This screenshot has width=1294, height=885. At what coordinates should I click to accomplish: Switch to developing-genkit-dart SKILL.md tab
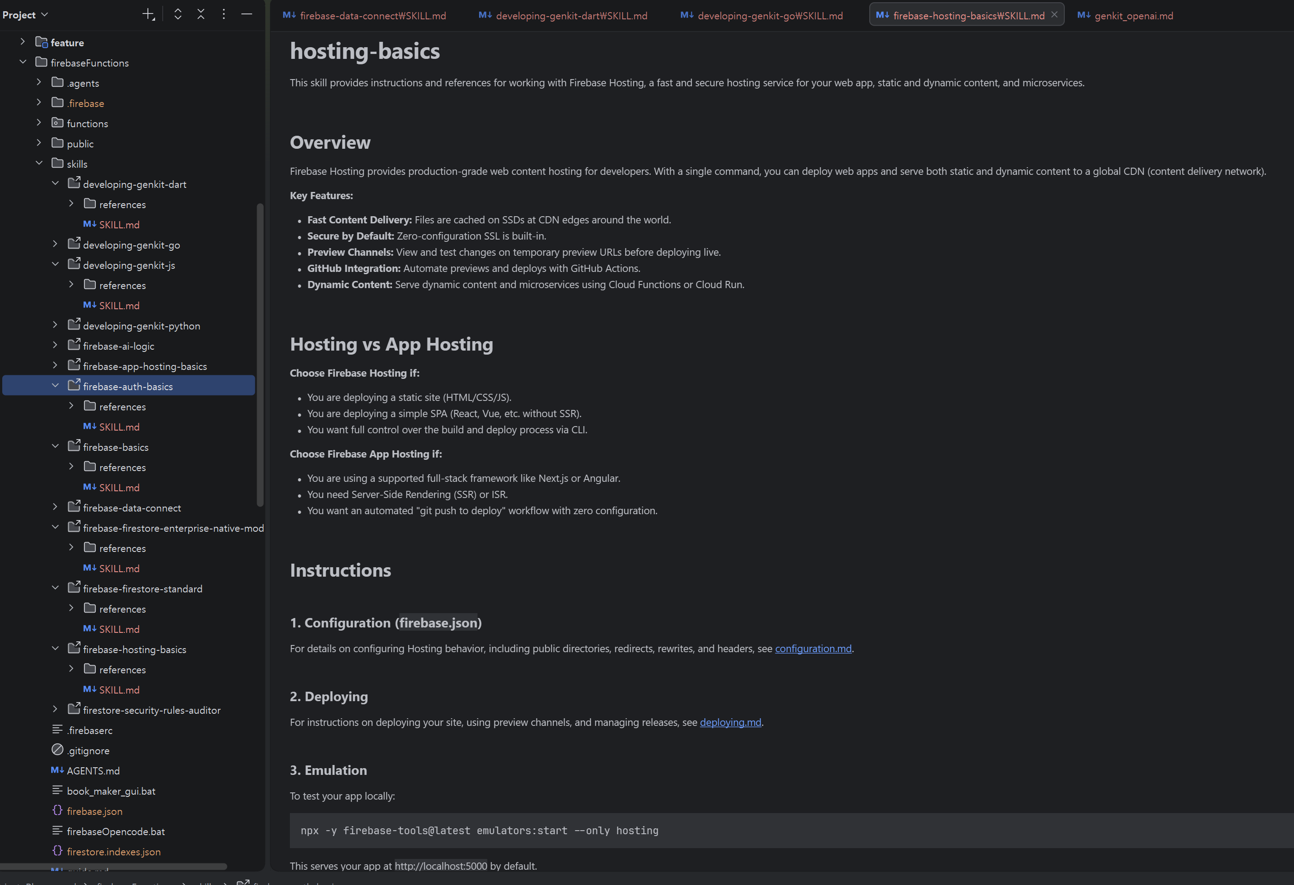(563, 16)
